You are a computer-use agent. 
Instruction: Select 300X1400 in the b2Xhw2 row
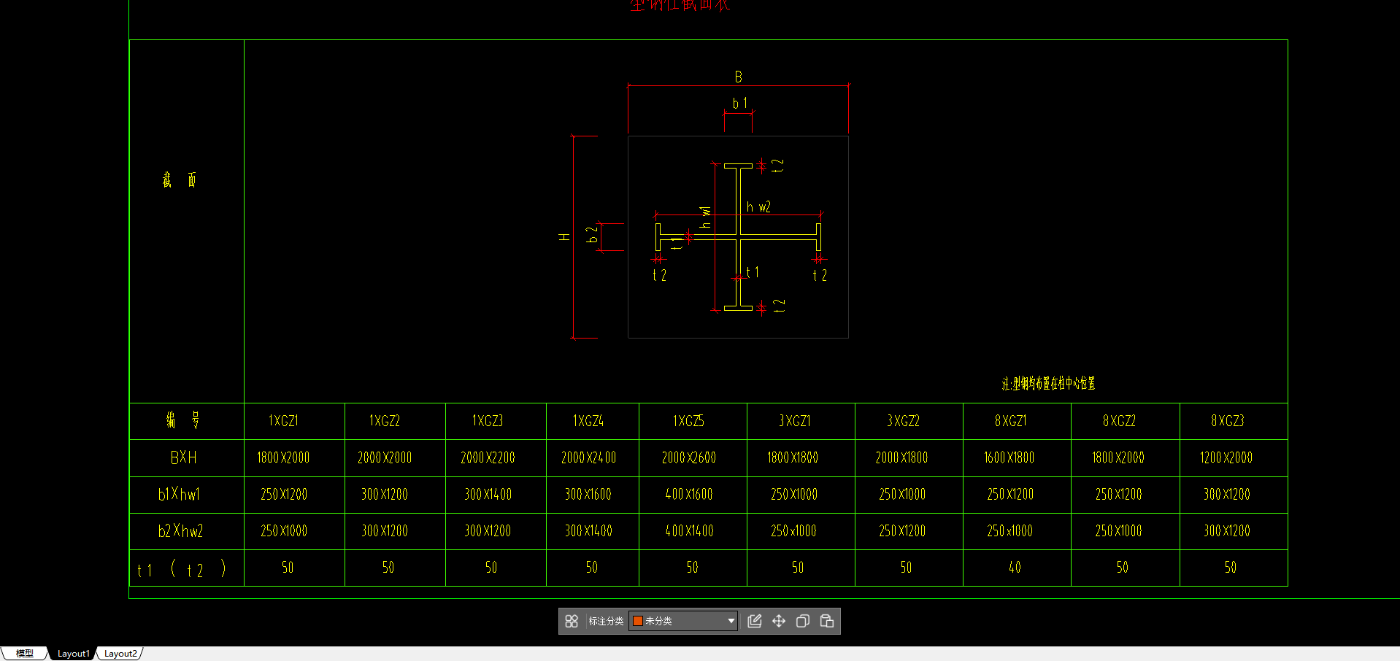coord(588,530)
